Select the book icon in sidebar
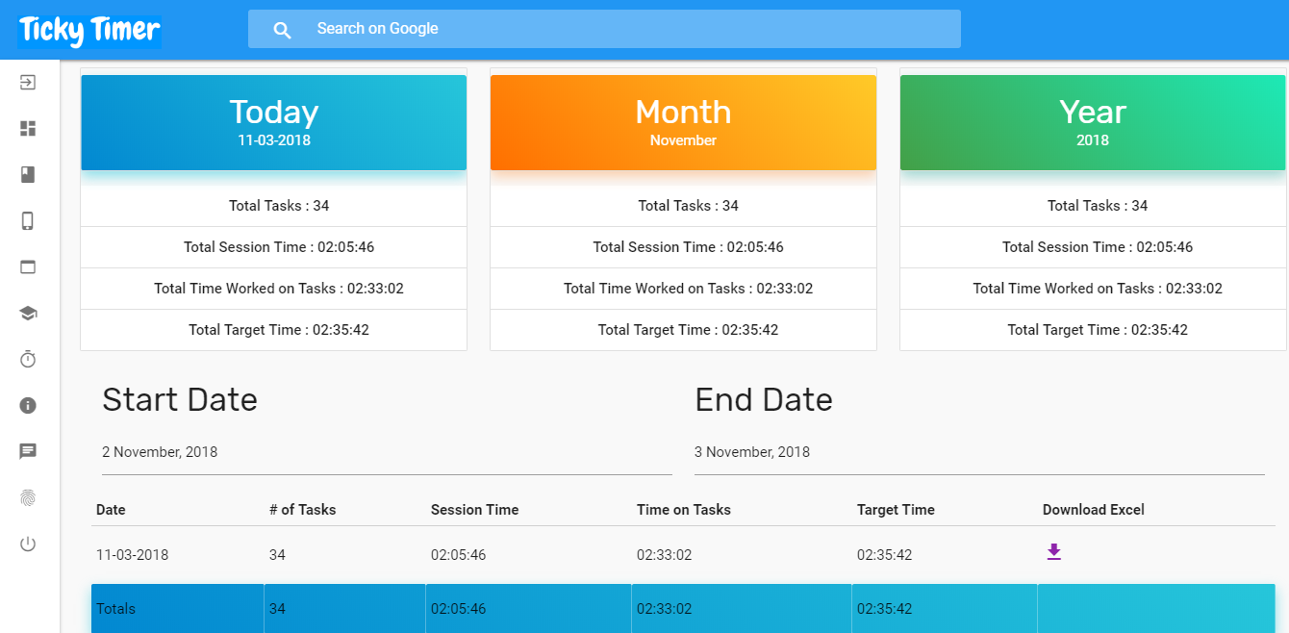This screenshot has width=1289, height=633. pos(28,175)
